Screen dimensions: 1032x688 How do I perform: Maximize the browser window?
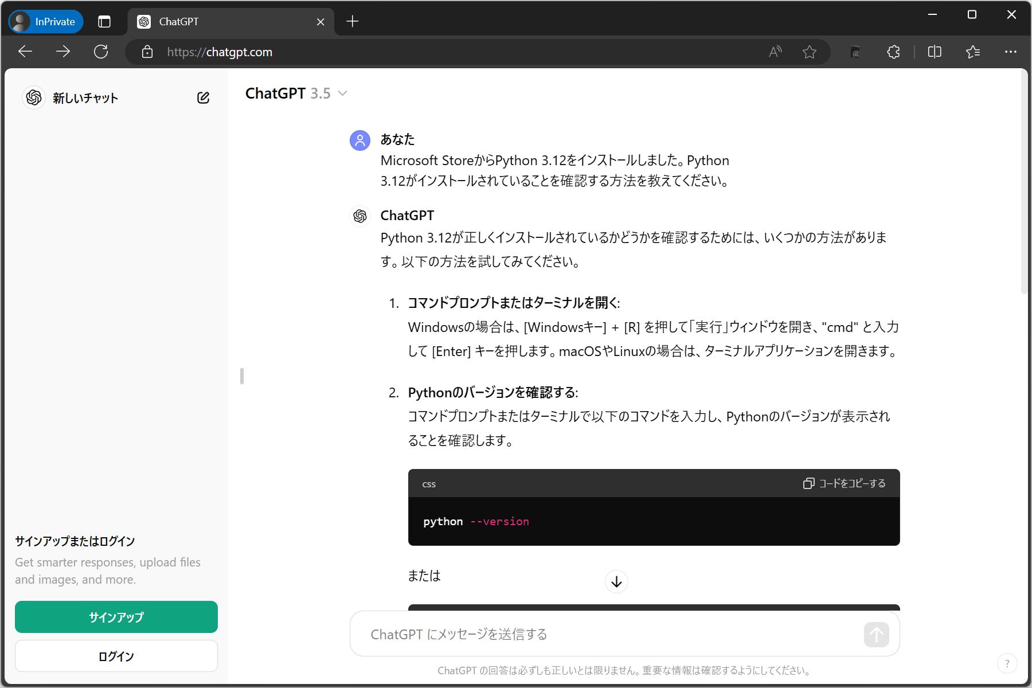[x=972, y=15]
